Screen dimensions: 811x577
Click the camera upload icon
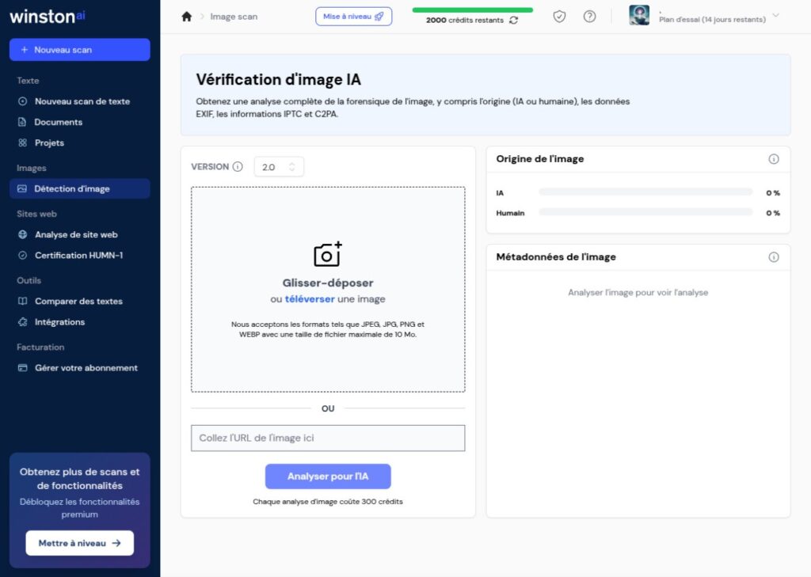pos(328,254)
